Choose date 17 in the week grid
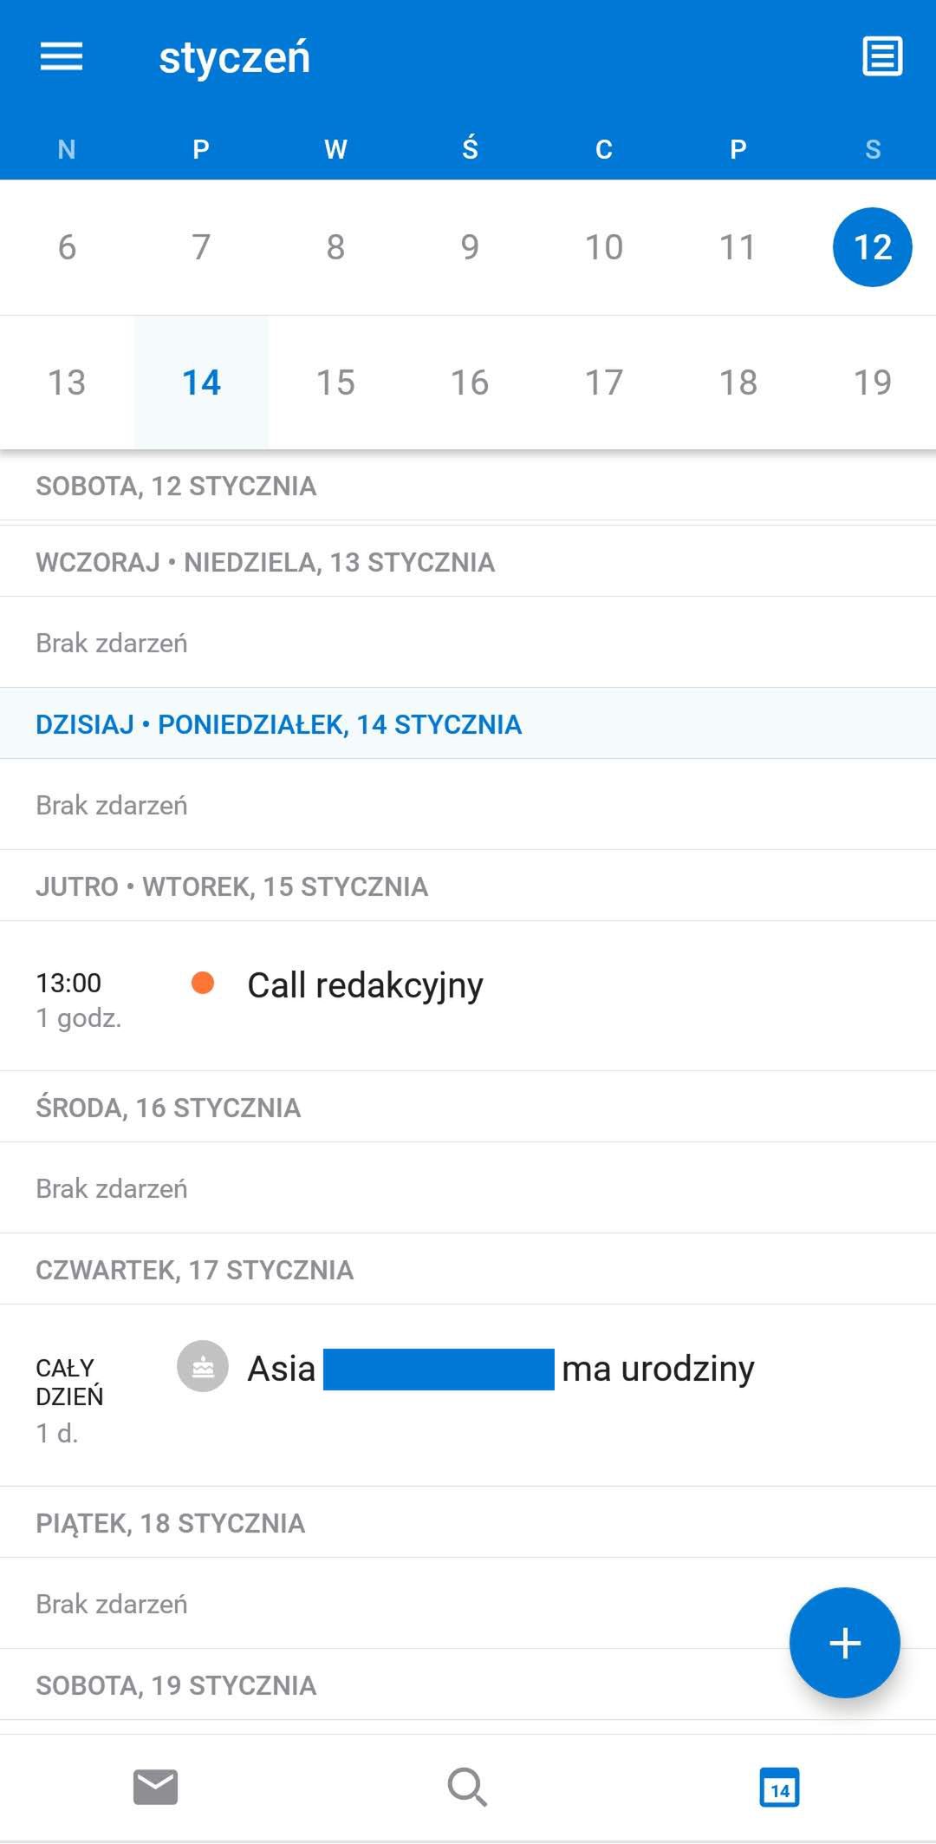This screenshot has height=1844, width=936. tap(604, 383)
